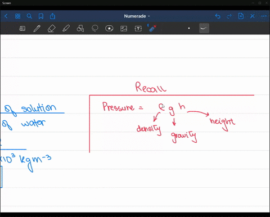Viewport: 270px width, 217px height.
Task: Open the more options ellipsis menu
Action: click(264, 16)
